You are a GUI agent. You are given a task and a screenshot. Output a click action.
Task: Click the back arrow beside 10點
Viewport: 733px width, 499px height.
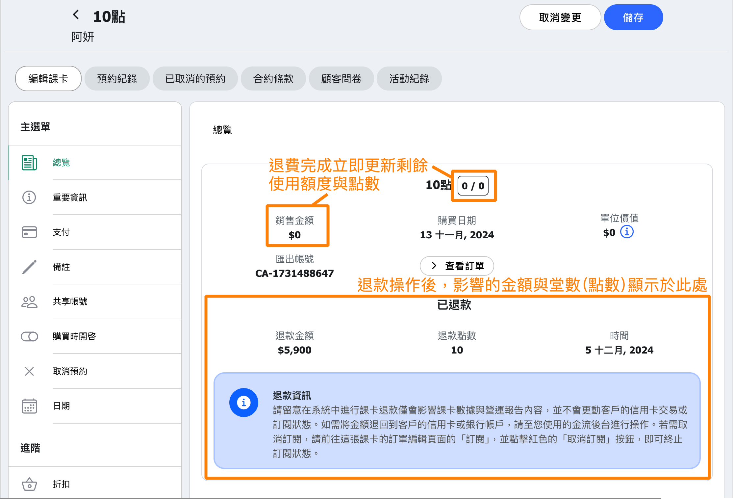point(76,15)
